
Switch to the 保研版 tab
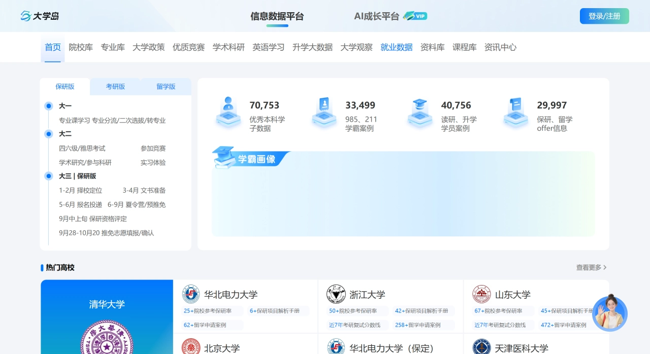click(65, 87)
